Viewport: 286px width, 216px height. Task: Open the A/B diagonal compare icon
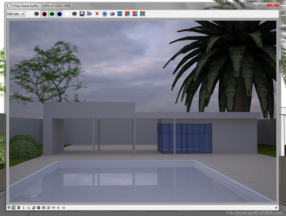click(x=127, y=13)
